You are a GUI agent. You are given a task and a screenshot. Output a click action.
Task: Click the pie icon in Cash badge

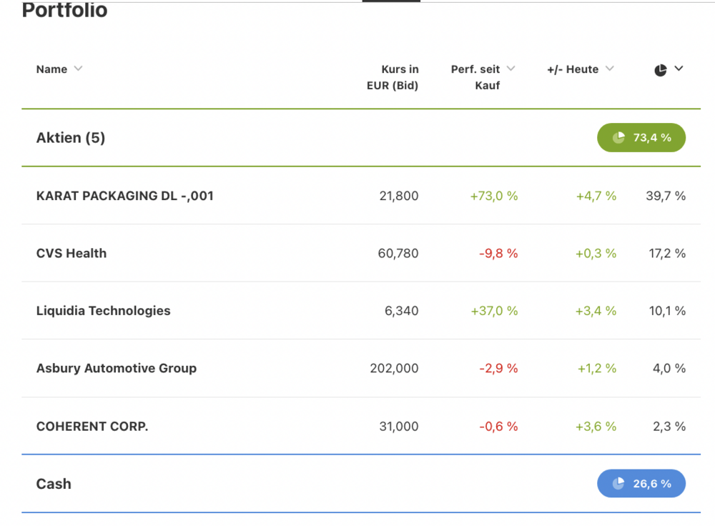618,484
